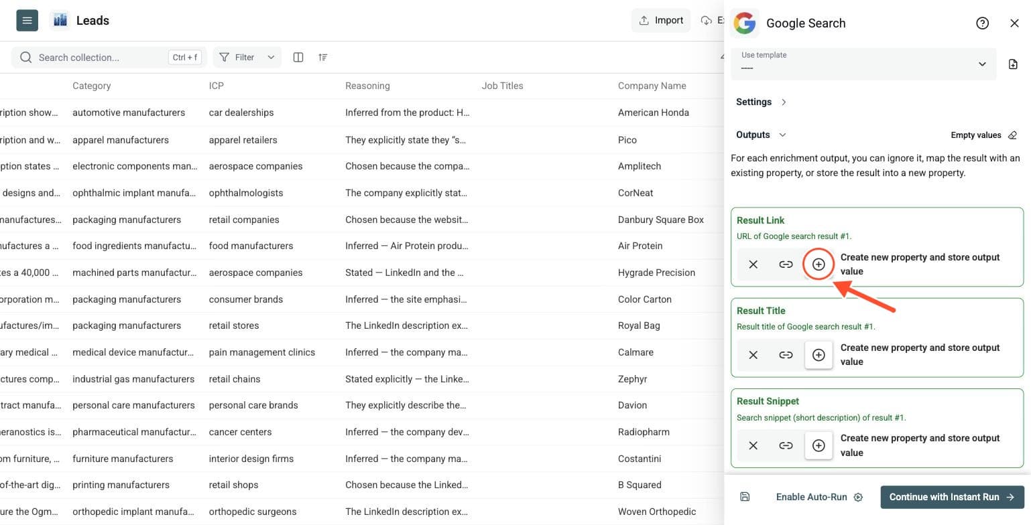Image resolution: width=1031 pixels, height=525 pixels.
Task: Click the B Squared cell
Action: click(640, 485)
